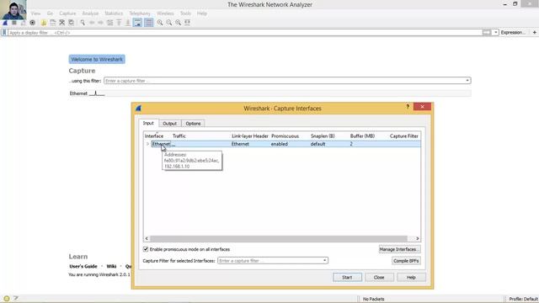539x303 pixels.
Task: Click the Find packet magnifier icon
Action: [83, 23]
